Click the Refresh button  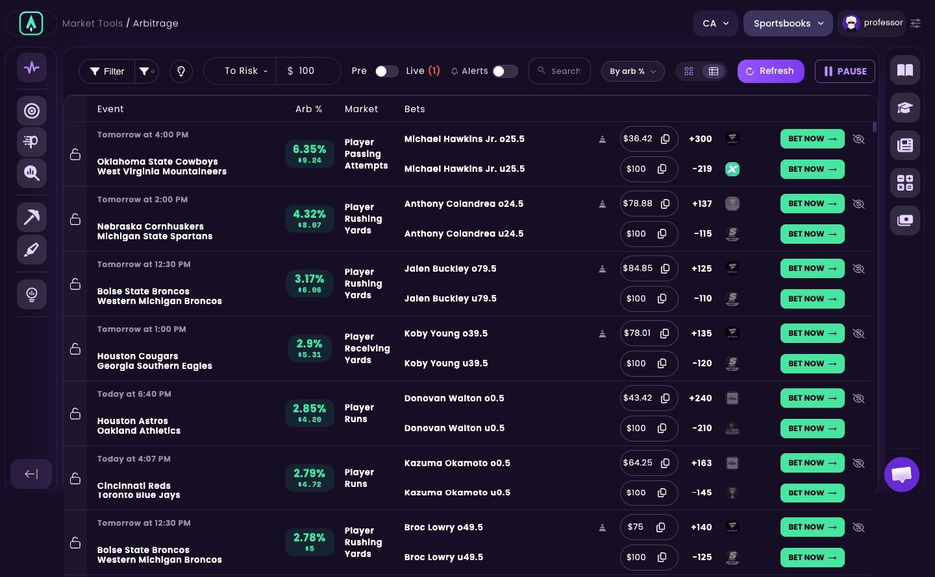[x=771, y=71]
